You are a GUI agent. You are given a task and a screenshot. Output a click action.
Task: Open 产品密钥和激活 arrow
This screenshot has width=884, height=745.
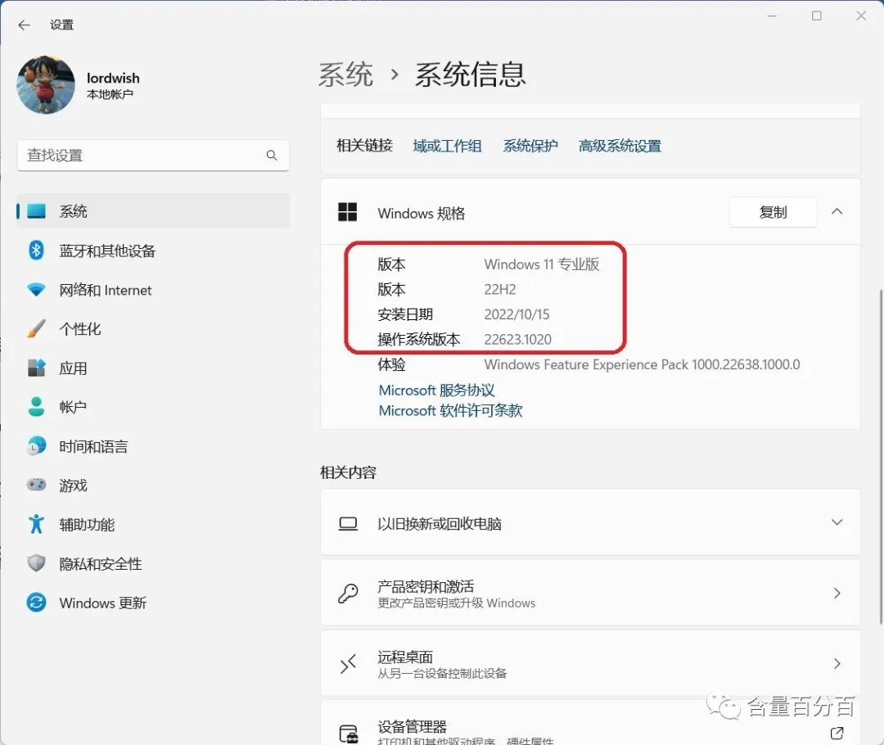pos(837,593)
